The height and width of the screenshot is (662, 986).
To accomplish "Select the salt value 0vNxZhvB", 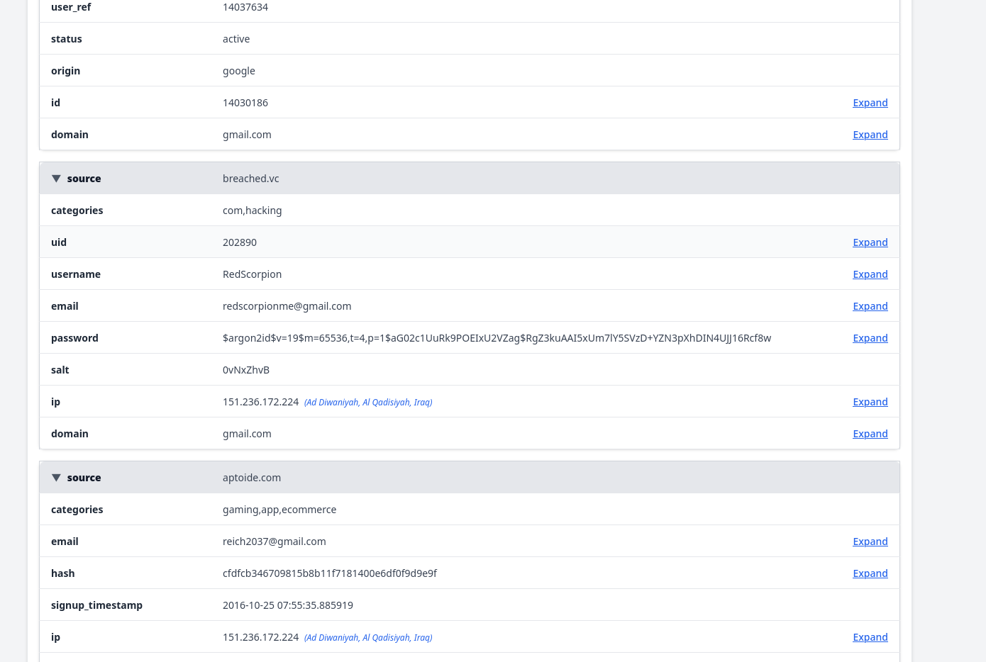I will coord(246,370).
